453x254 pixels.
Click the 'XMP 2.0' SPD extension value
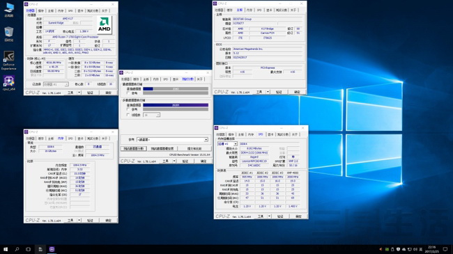coord(293,161)
